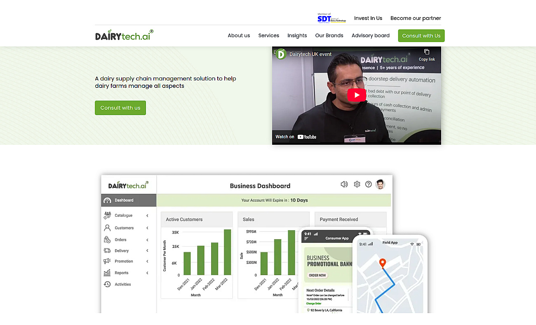Screen dimensions: 536x325
Task: Click the help question mark icon
Action: [369, 184]
